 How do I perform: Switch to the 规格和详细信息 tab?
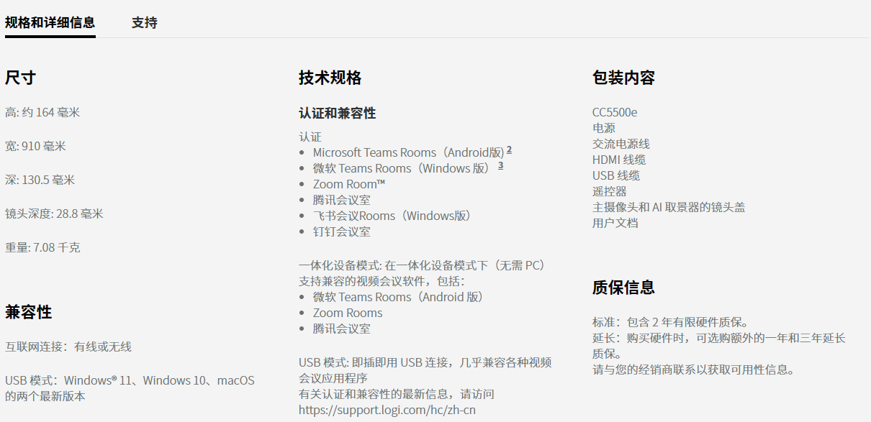[x=50, y=22]
